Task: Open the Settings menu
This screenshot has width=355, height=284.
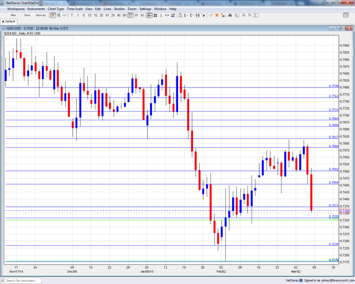Action: [x=145, y=9]
